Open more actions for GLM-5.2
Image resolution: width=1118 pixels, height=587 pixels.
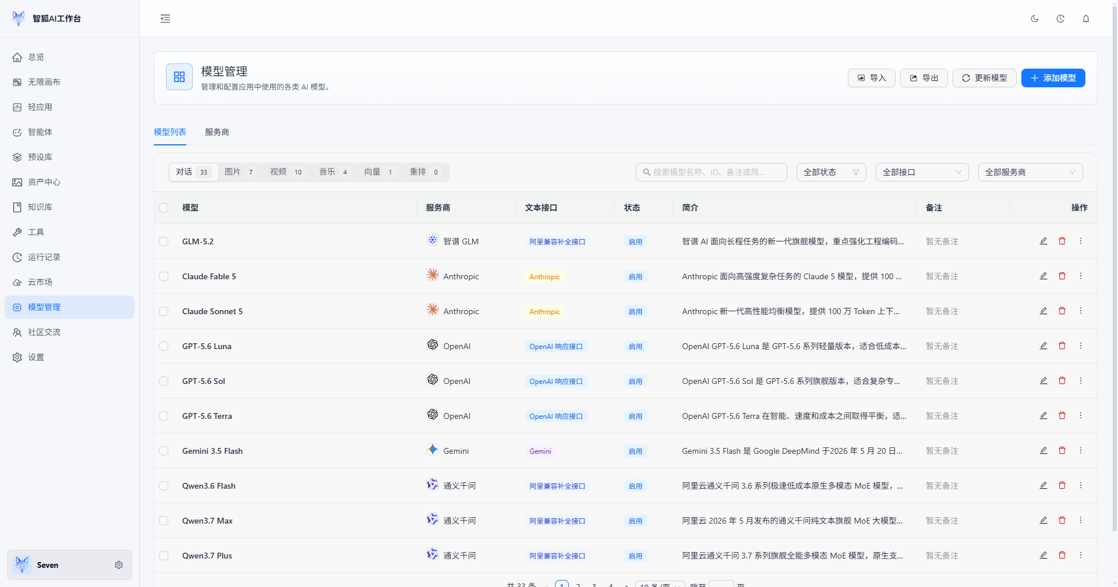(x=1081, y=241)
